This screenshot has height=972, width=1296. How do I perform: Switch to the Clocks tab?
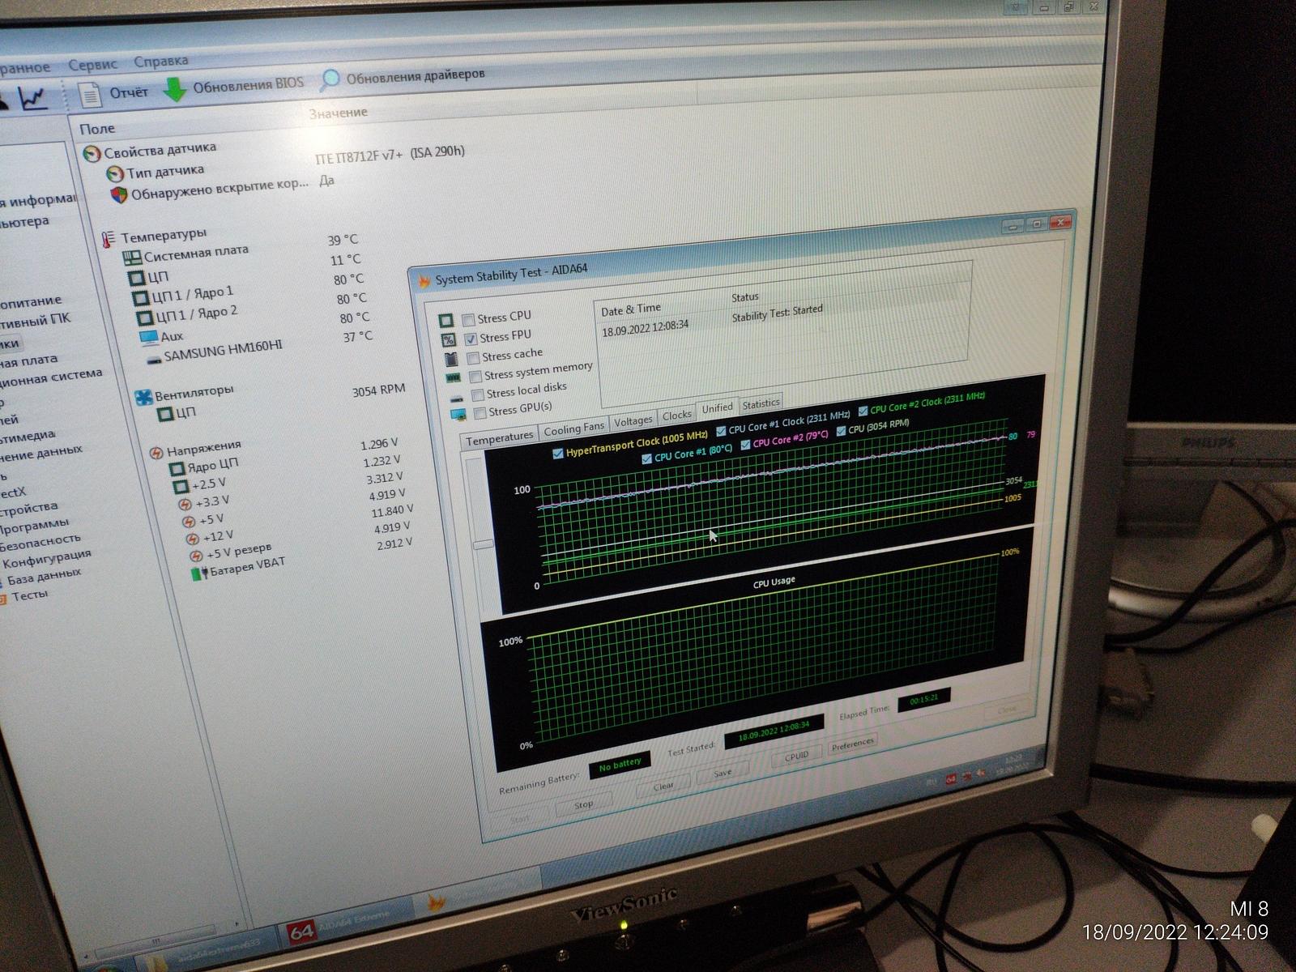[677, 416]
